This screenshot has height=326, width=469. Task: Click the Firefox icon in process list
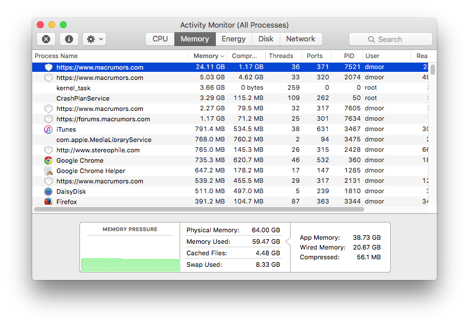click(x=48, y=201)
